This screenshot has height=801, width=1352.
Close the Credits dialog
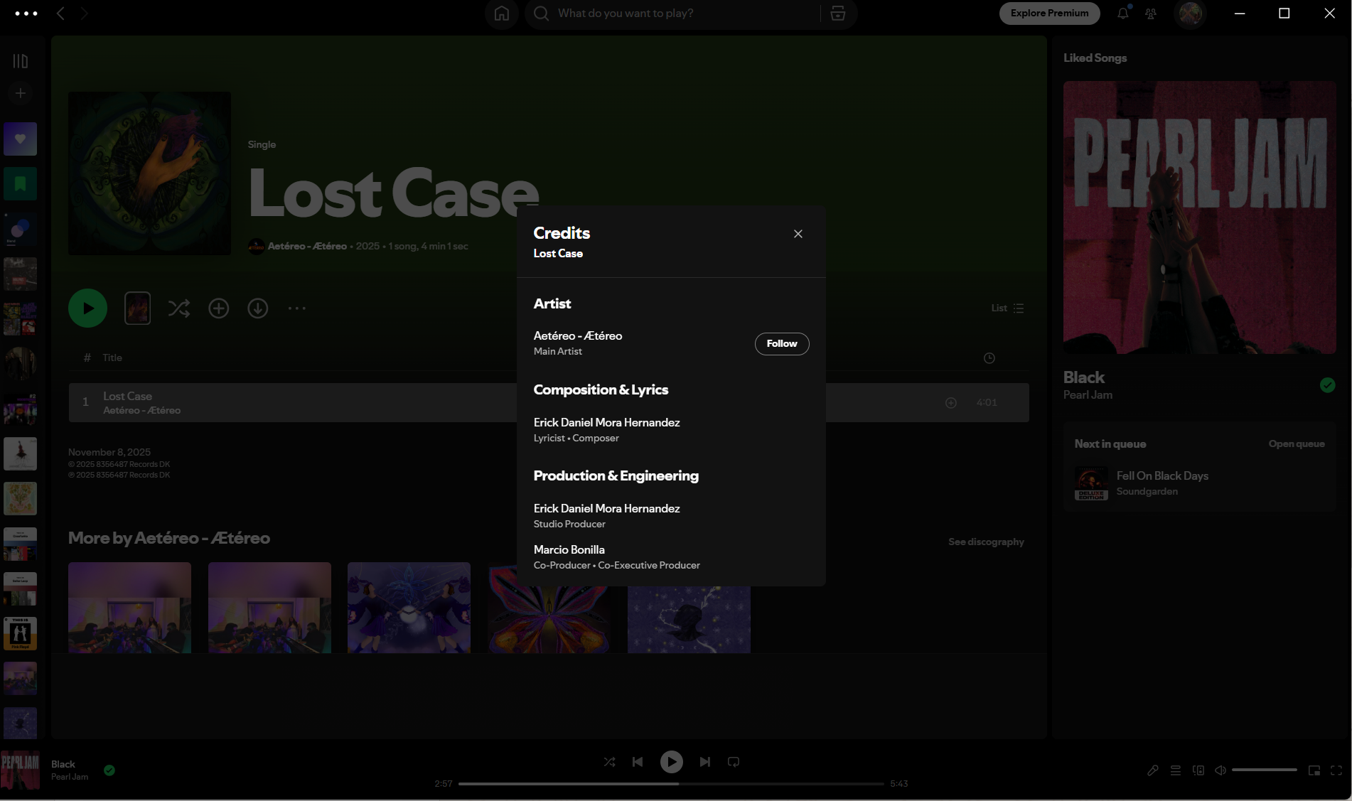[x=798, y=234]
